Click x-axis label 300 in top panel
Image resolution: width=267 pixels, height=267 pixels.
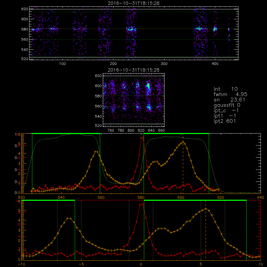pos(164,64)
